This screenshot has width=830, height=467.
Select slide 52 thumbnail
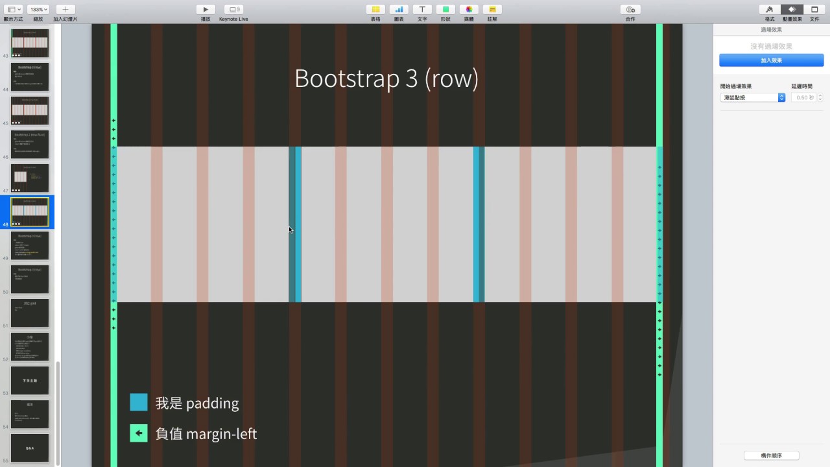pos(30,347)
